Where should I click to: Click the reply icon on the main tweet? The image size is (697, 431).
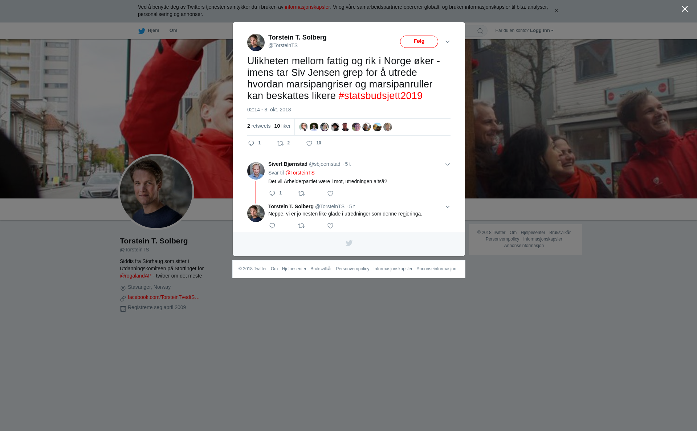click(251, 143)
